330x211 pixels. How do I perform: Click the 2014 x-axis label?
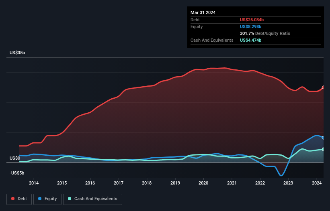pyautogui.click(x=34, y=183)
